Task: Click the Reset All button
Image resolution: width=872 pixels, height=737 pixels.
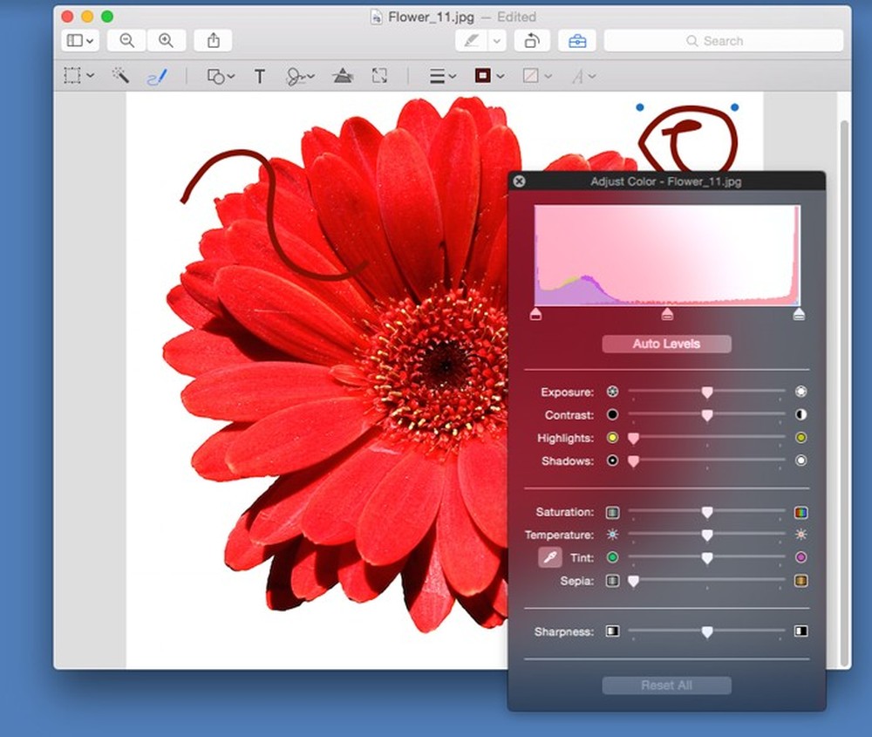Action: click(666, 685)
